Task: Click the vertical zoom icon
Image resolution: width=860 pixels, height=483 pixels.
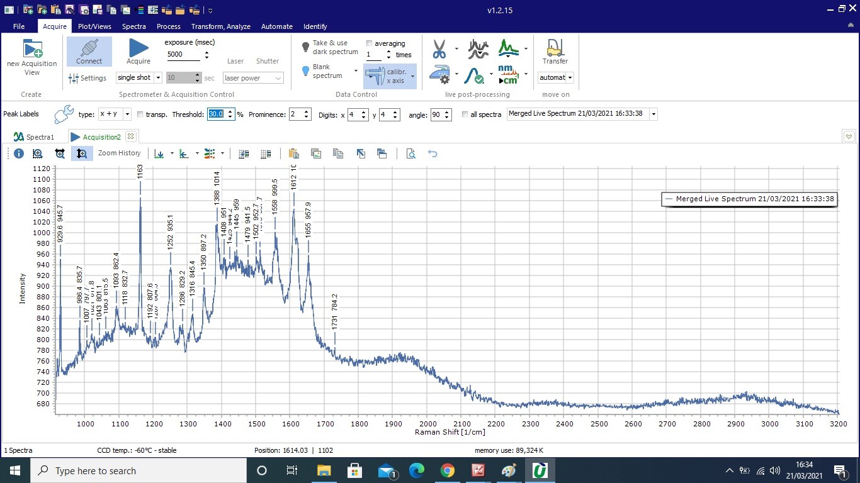Action: pyautogui.click(x=82, y=153)
